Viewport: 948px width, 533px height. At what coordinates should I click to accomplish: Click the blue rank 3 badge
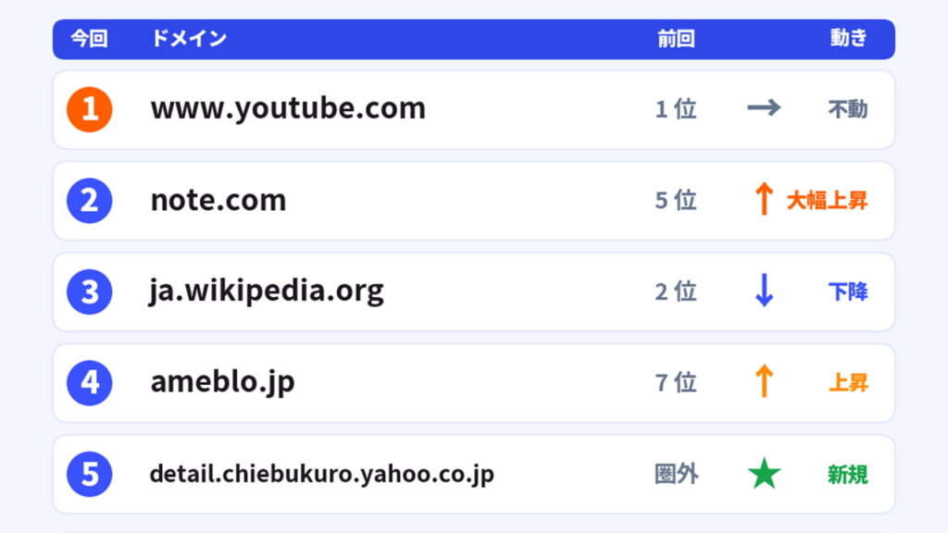[90, 291]
